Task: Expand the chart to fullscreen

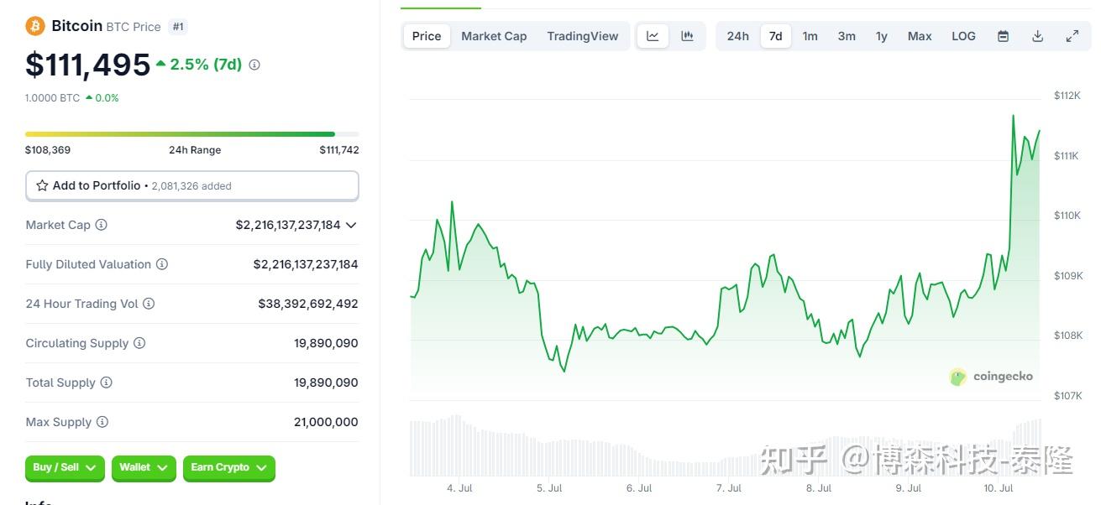Action: 1072,35
